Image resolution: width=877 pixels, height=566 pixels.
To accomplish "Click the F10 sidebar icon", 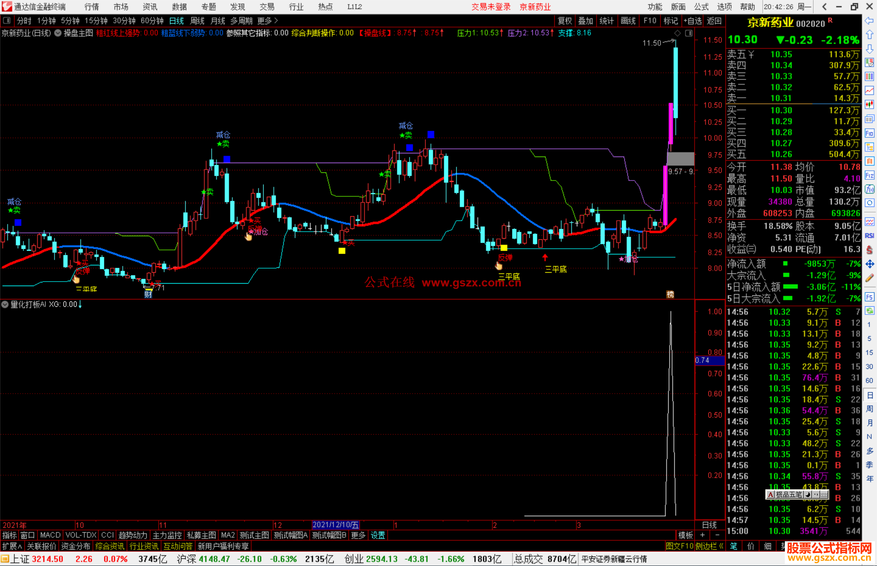I will [869, 133].
